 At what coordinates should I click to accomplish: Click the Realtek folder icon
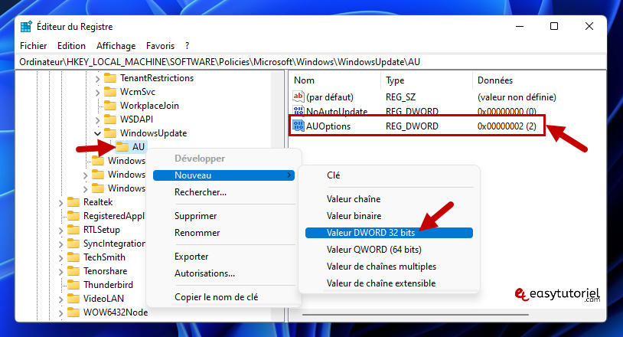[x=73, y=202]
